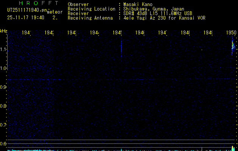Click the 1943 time marker
The image size is (238, 151).
pos(72,33)
